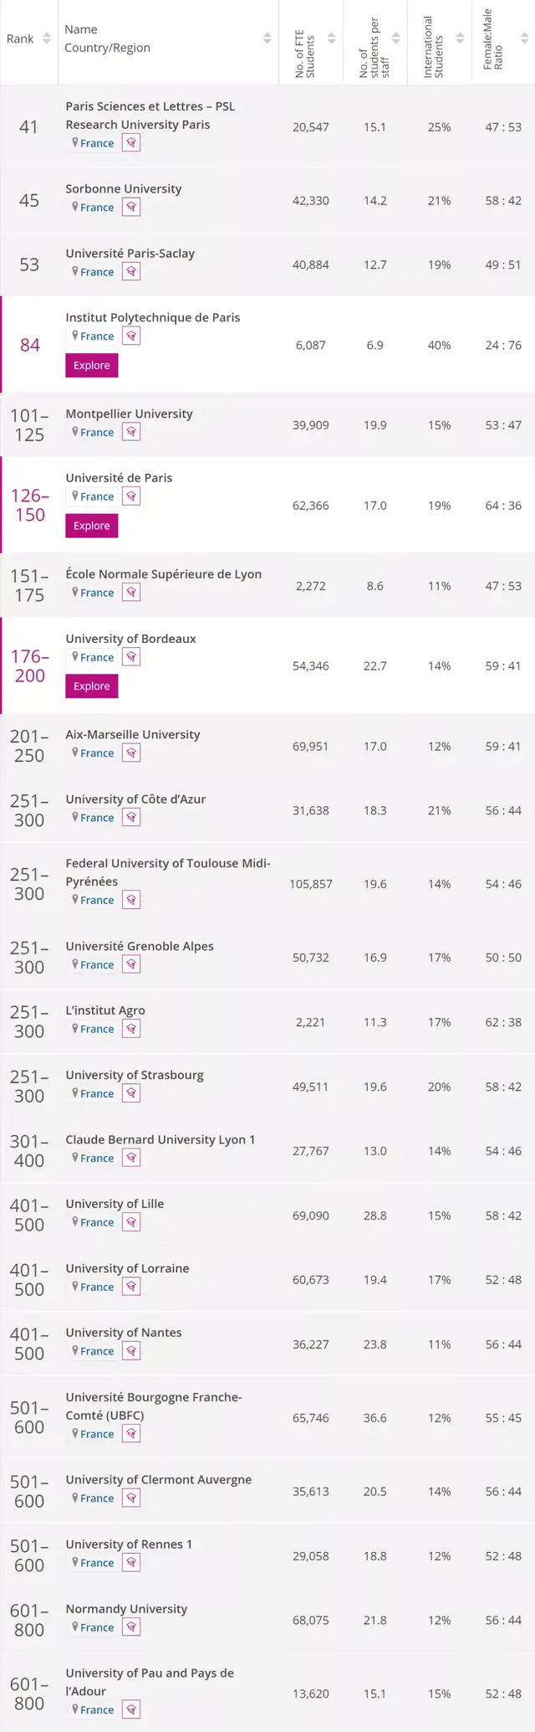Sort by Female:Male Ratio column
Image resolution: width=535 pixels, height=1732 pixels.
[524, 39]
